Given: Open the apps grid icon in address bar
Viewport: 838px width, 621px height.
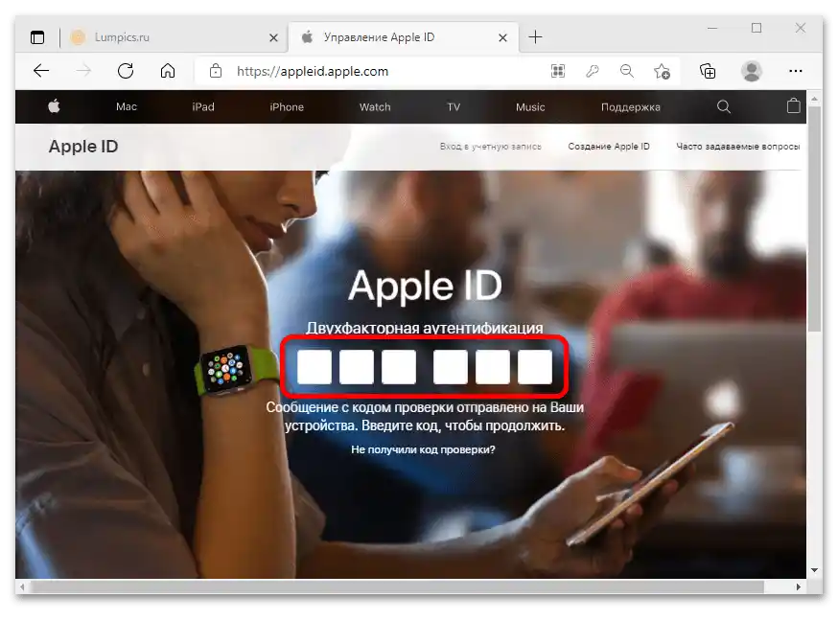Looking at the screenshot, I should click(x=558, y=71).
